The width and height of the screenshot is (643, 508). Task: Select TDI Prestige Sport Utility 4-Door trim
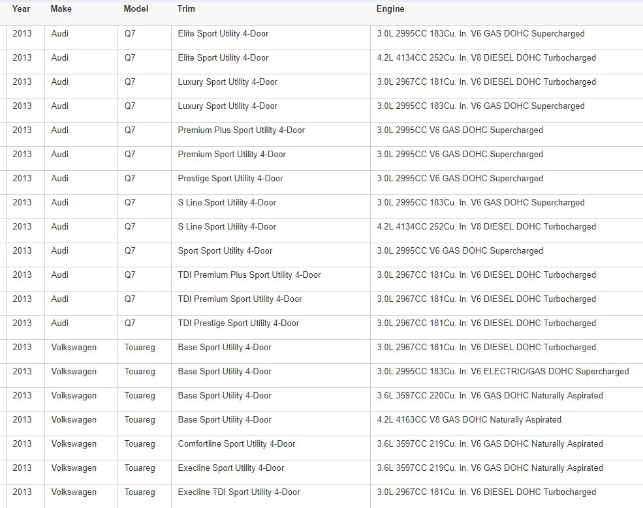(271, 327)
